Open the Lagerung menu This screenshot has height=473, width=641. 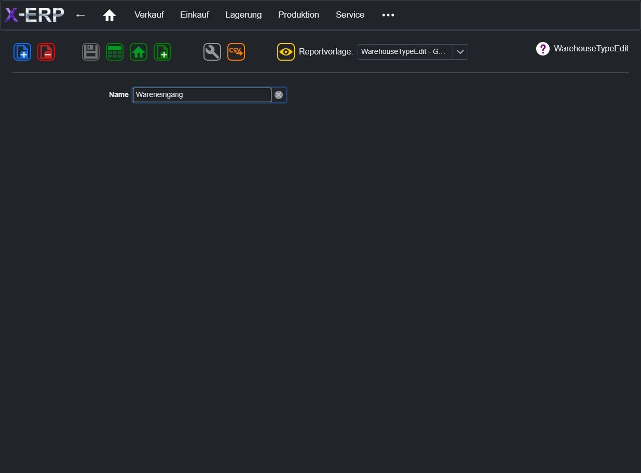click(243, 15)
